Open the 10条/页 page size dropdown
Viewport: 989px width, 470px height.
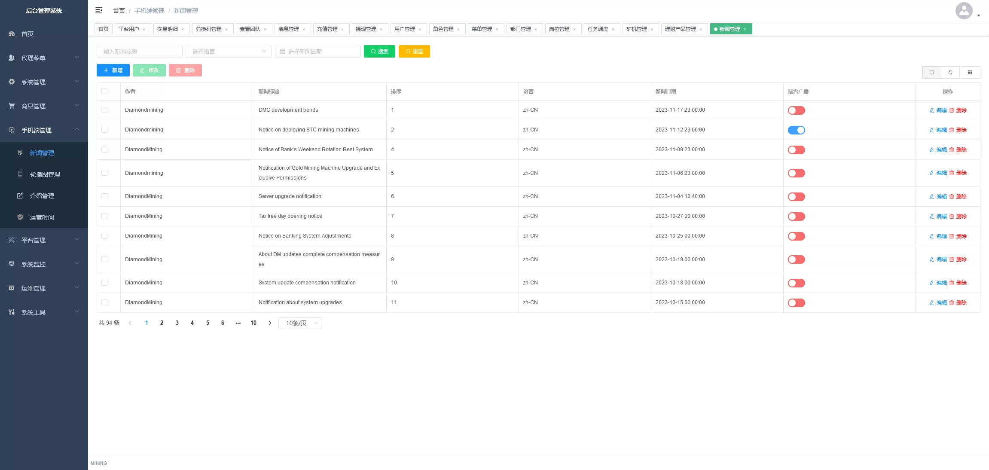300,323
